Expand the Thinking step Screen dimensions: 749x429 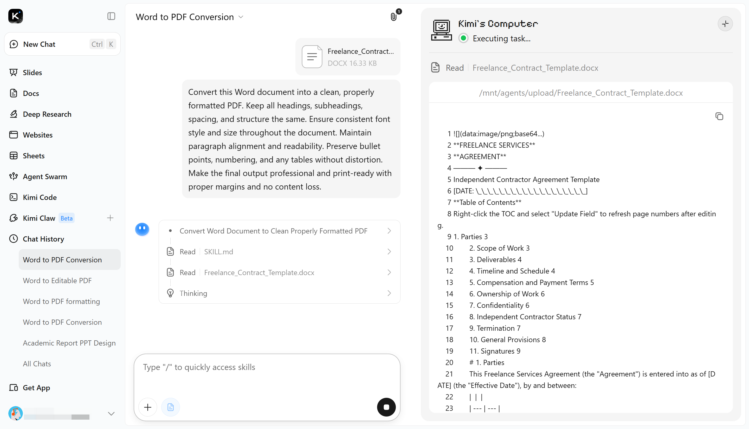(279, 293)
